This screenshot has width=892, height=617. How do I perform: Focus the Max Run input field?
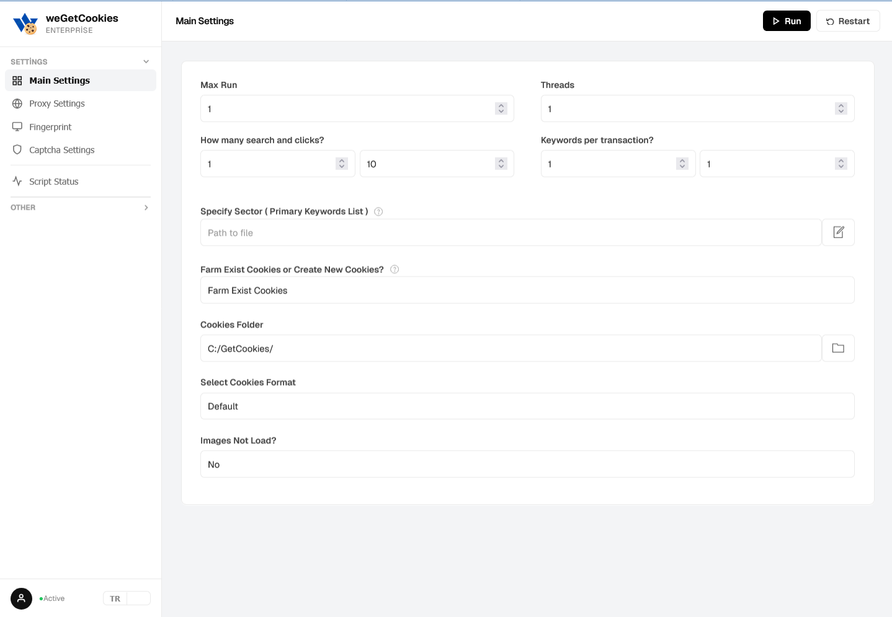tap(357, 109)
